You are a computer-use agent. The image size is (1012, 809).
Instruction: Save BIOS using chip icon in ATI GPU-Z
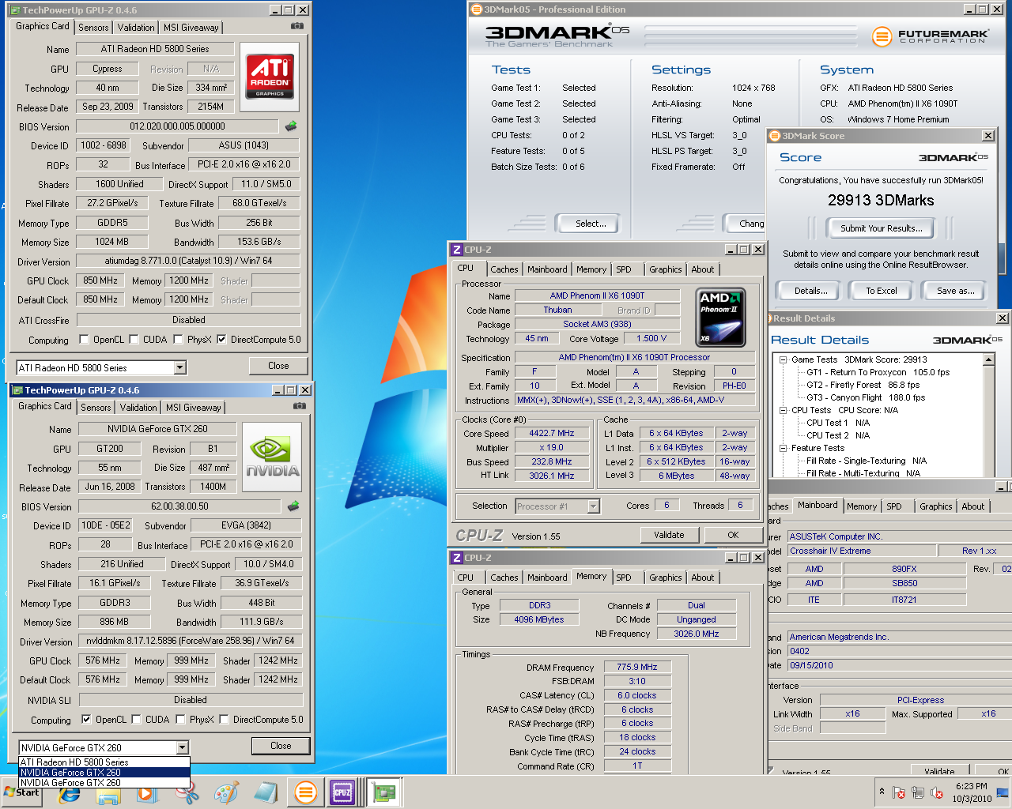(x=291, y=126)
